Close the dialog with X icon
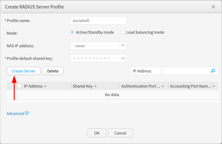The image size is (222, 144). (x=213, y=7)
